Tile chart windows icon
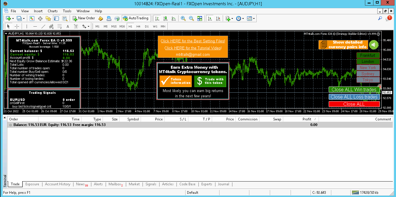Image resolution: width=396 pixels, height=197 pixels. [x=200, y=18]
